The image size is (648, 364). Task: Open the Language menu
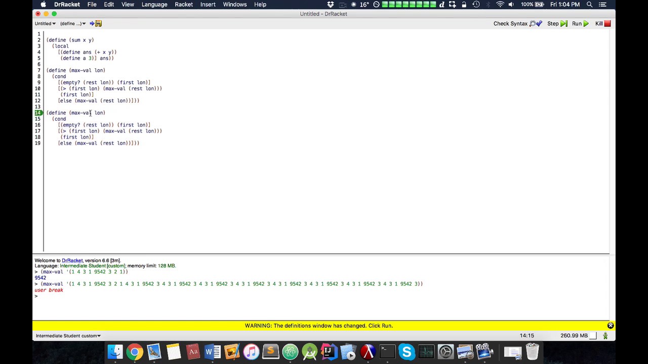154,5
